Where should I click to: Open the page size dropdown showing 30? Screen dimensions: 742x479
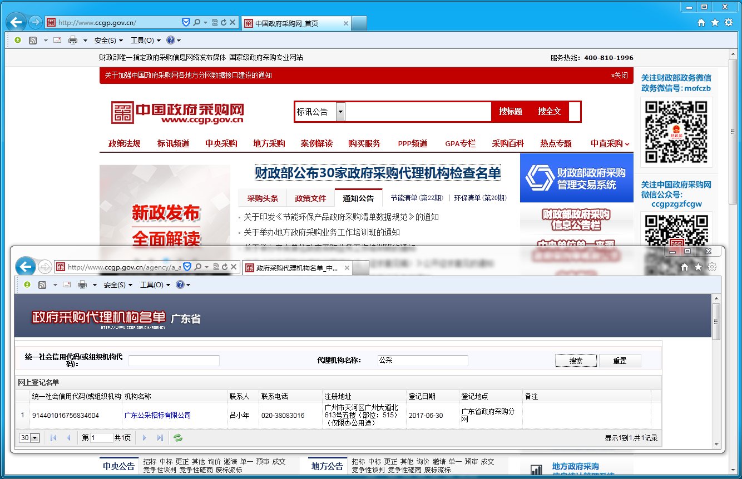[x=29, y=438]
